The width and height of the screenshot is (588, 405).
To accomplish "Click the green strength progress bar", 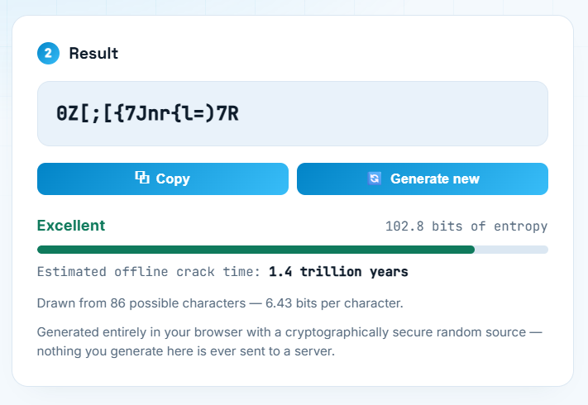I will [x=293, y=250].
